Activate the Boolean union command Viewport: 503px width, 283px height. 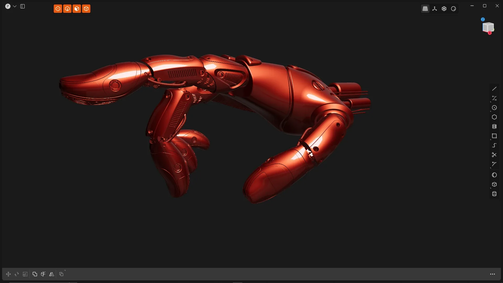coord(35,274)
